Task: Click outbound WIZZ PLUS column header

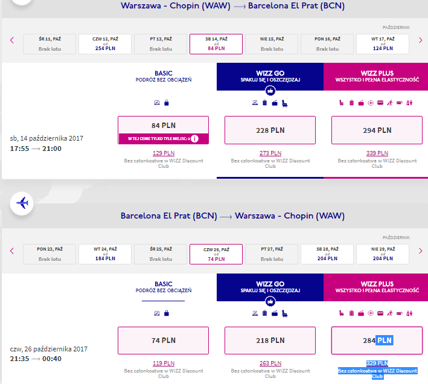Action: [x=376, y=77]
